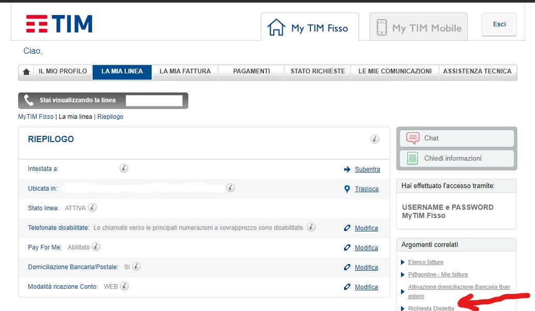Click the triangle bullet next to P@gonline

403,274
